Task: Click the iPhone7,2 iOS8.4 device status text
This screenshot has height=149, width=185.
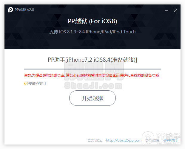Action: coord(92,60)
